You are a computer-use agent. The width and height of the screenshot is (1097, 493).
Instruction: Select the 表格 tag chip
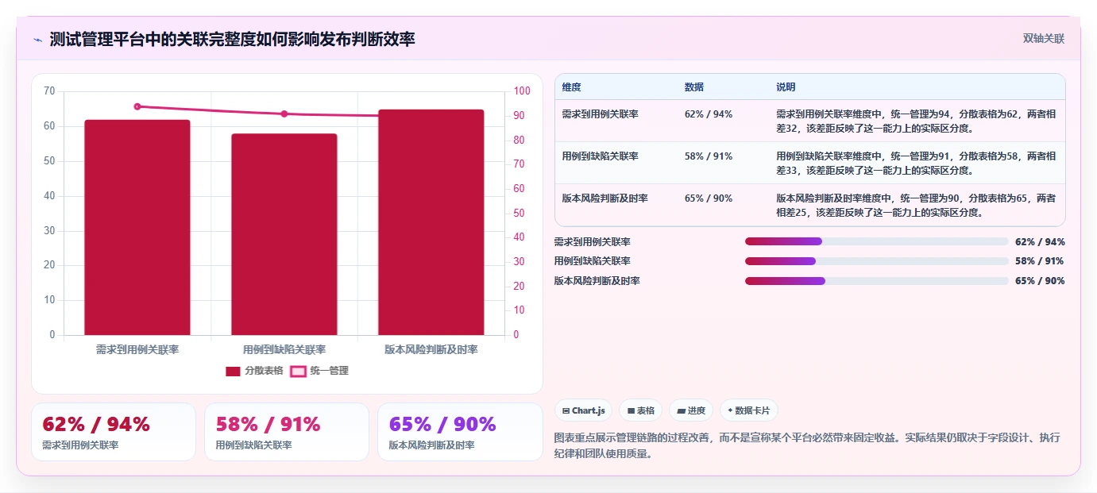[x=640, y=410]
